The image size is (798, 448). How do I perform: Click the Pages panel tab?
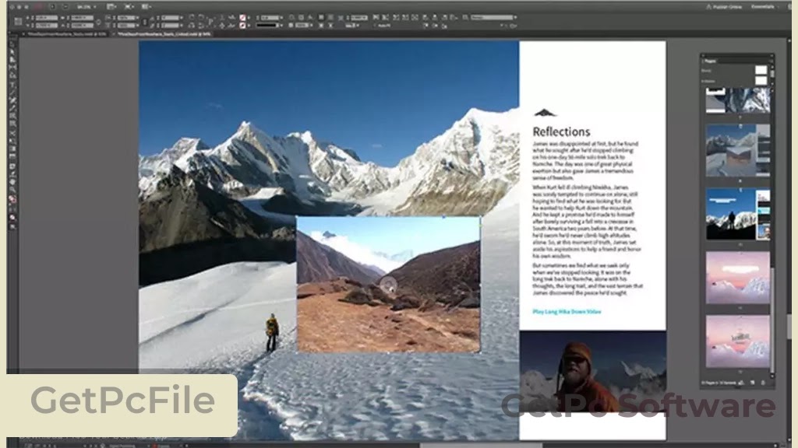(711, 61)
